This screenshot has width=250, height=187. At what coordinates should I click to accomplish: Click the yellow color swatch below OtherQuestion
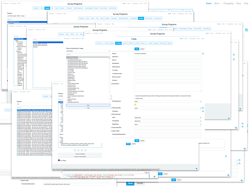135,105
